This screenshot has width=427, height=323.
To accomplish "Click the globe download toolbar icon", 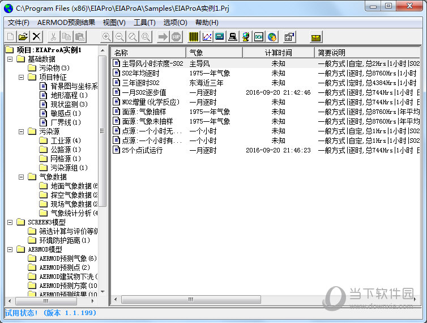I will (272, 37).
